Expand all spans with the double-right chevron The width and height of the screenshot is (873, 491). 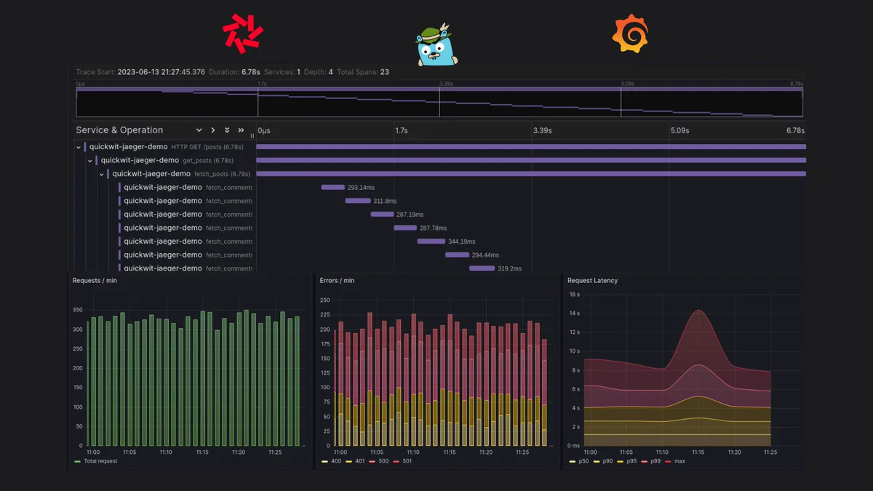(241, 130)
